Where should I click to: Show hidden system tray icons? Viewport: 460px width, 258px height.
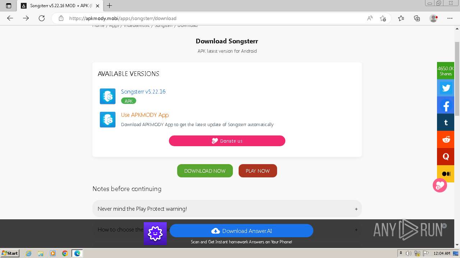(x=401, y=253)
